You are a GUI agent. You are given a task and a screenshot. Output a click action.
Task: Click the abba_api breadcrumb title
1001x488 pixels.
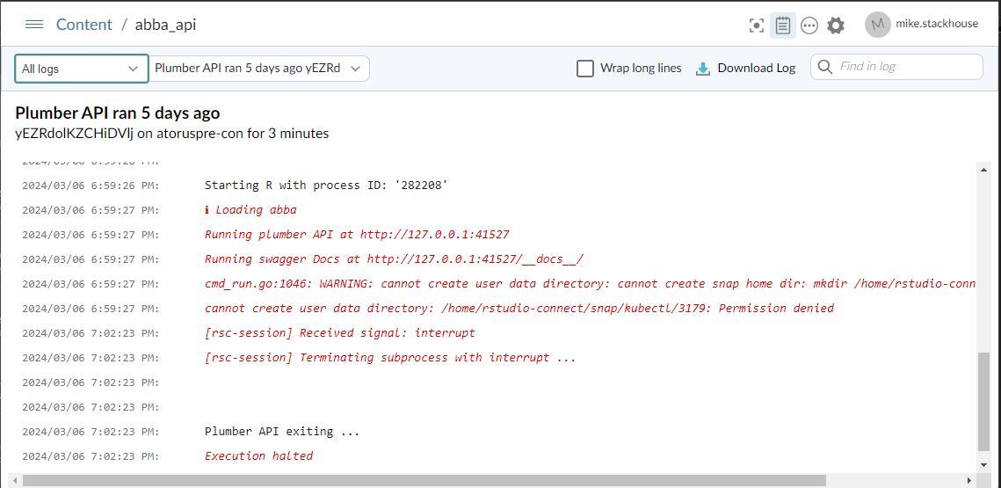coord(165,25)
